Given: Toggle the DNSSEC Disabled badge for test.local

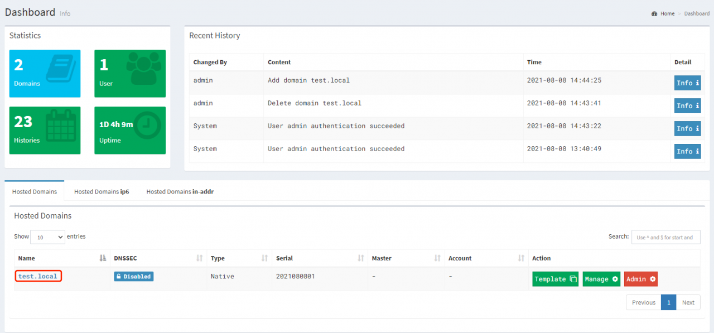Looking at the screenshot, I should [134, 276].
